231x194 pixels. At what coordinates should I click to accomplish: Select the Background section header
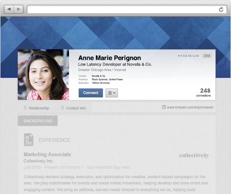point(38,121)
